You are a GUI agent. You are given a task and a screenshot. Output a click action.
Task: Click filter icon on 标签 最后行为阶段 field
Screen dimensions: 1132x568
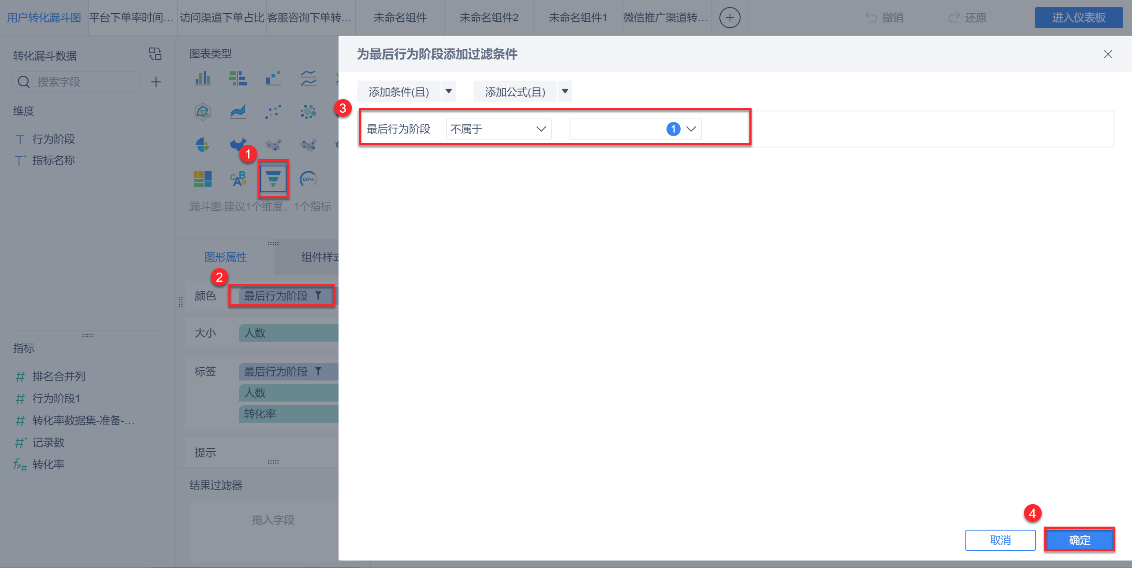[x=318, y=371]
